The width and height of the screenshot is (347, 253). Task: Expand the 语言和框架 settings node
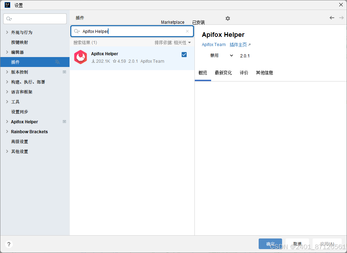pos(7,92)
